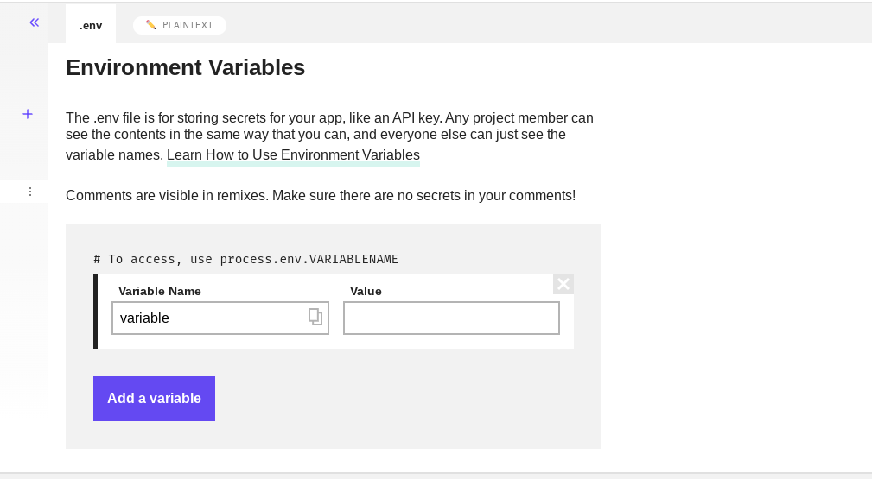This screenshot has height=479, width=872.
Task: Click the black left edge of variable row
Action: [x=95, y=311]
